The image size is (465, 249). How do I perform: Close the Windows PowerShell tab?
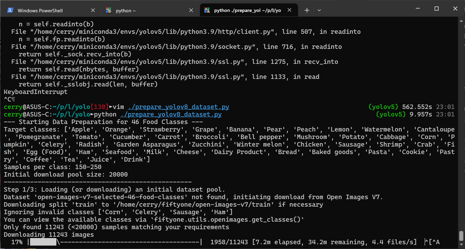[93, 10]
